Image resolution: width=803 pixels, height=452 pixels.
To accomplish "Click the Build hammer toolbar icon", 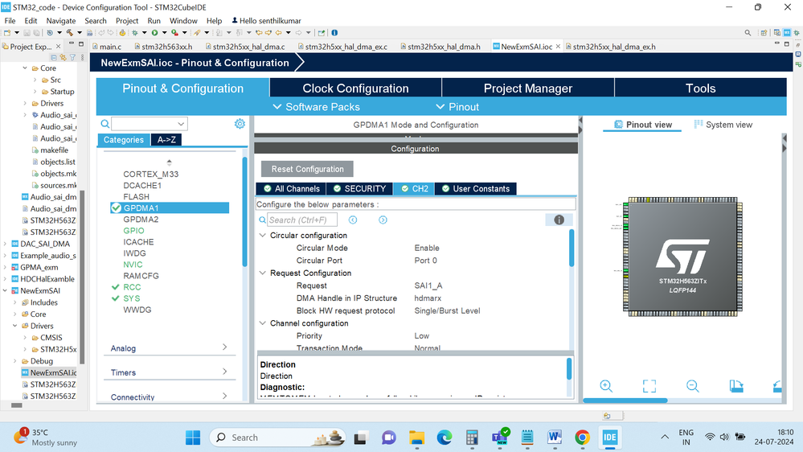I will coord(70,33).
